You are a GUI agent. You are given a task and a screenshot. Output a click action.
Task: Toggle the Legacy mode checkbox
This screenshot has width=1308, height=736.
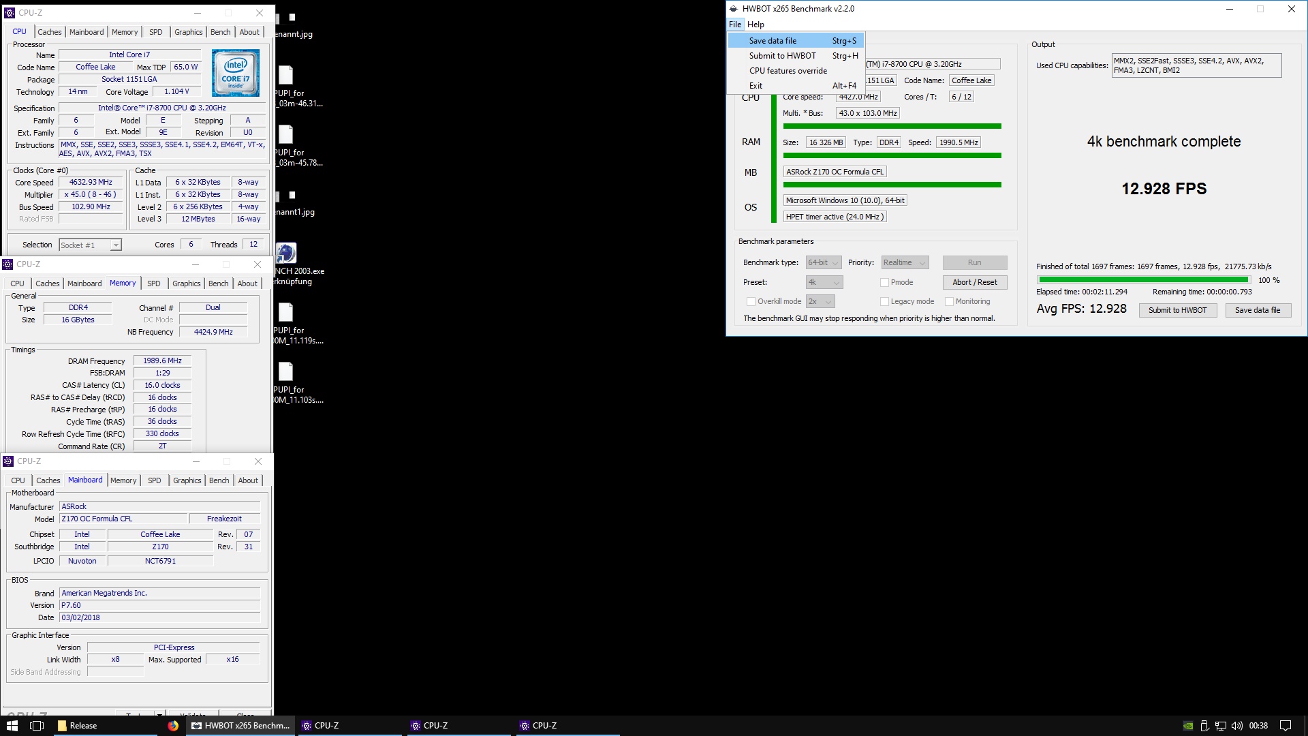[x=884, y=301]
